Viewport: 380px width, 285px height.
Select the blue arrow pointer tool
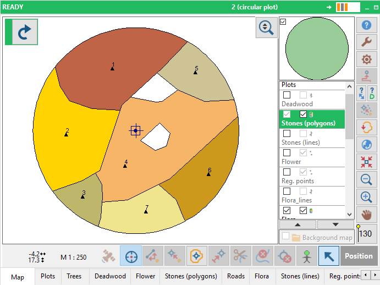tap(329, 256)
